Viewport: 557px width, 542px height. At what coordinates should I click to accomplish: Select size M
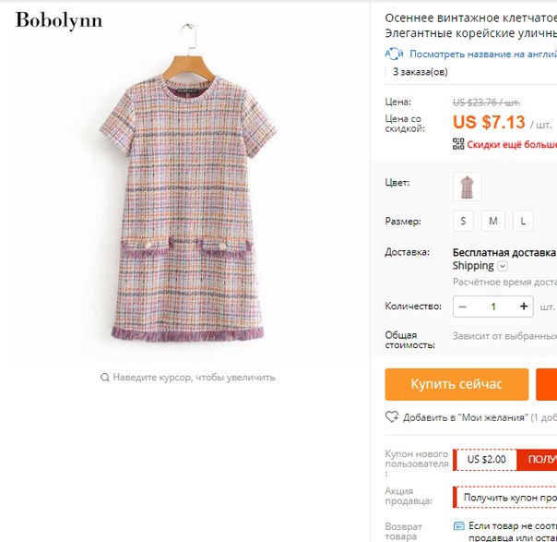pos(493,221)
